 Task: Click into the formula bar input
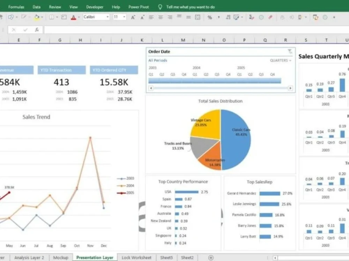(196, 30)
